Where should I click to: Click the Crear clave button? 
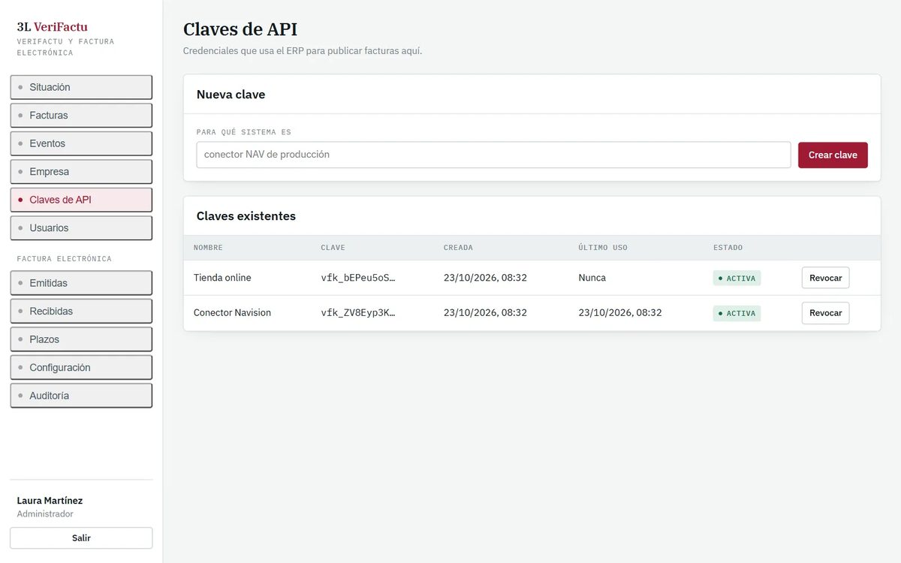coord(833,155)
